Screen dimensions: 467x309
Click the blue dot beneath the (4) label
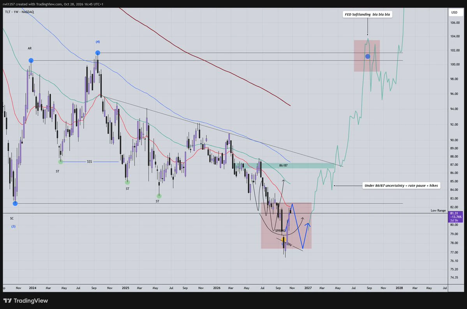point(98,53)
